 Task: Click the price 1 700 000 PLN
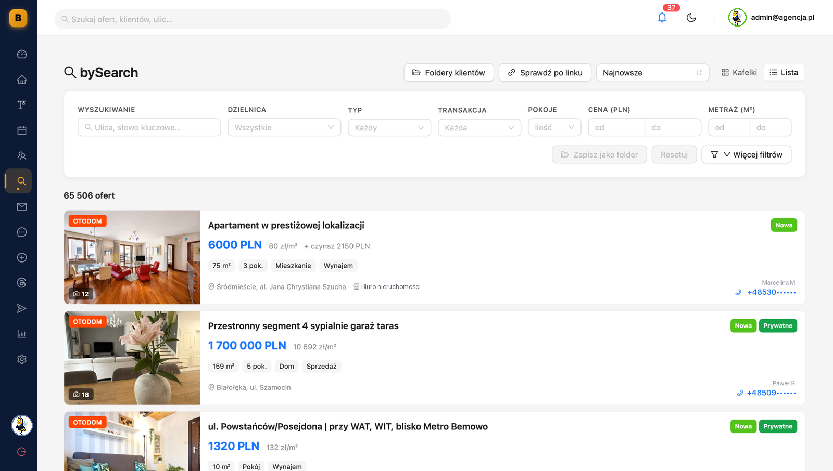247,346
